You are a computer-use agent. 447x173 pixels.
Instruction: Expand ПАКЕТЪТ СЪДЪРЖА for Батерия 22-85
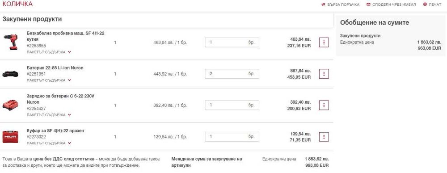click(49, 80)
